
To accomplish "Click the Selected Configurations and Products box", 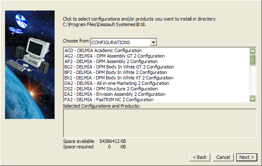I will point(160,123).
